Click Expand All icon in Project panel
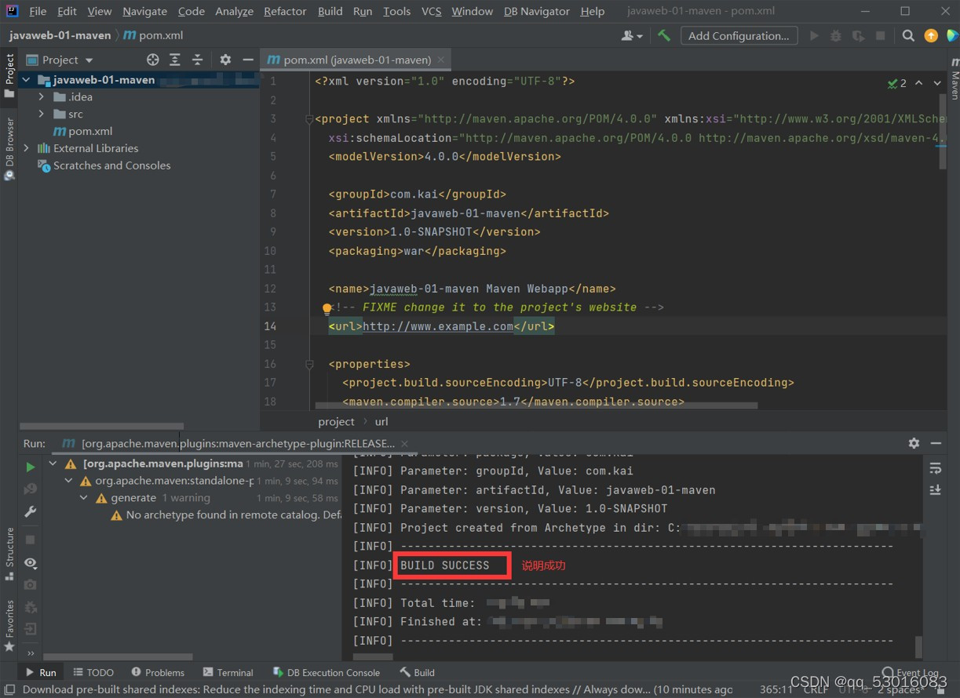The image size is (960, 698). pyautogui.click(x=175, y=60)
